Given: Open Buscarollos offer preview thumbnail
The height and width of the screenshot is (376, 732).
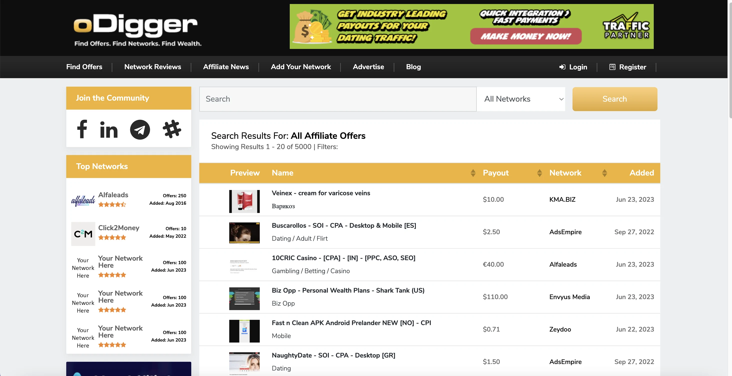Looking at the screenshot, I should tap(244, 233).
